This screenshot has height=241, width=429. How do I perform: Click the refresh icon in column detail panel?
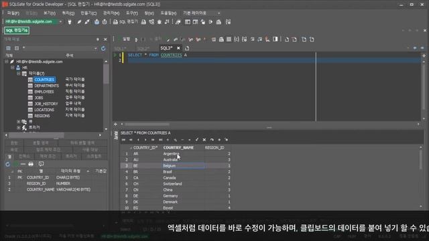tap(7, 164)
